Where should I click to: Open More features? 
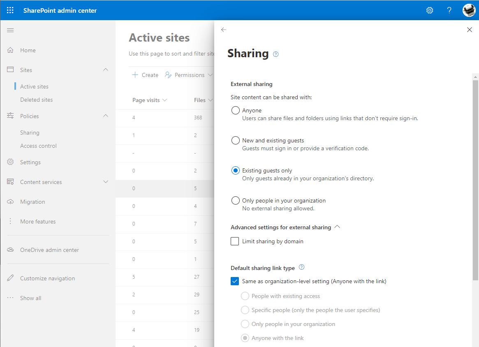pyautogui.click(x=38, y=221)
